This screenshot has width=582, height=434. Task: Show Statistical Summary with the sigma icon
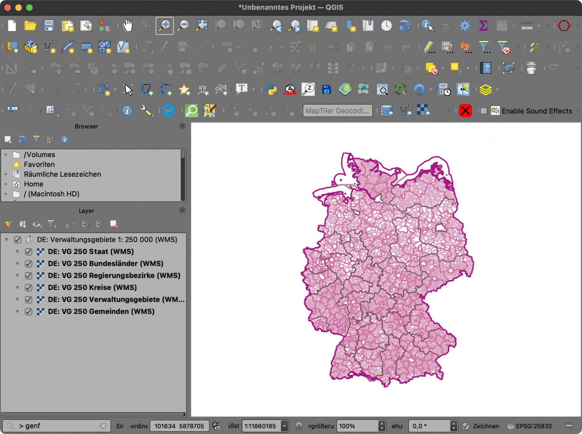tap(483, 25)
